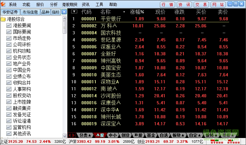The height and width of the screenshot is (145, 246).
Task: Click the sidebar scroll down arrow
Action: 65,135
